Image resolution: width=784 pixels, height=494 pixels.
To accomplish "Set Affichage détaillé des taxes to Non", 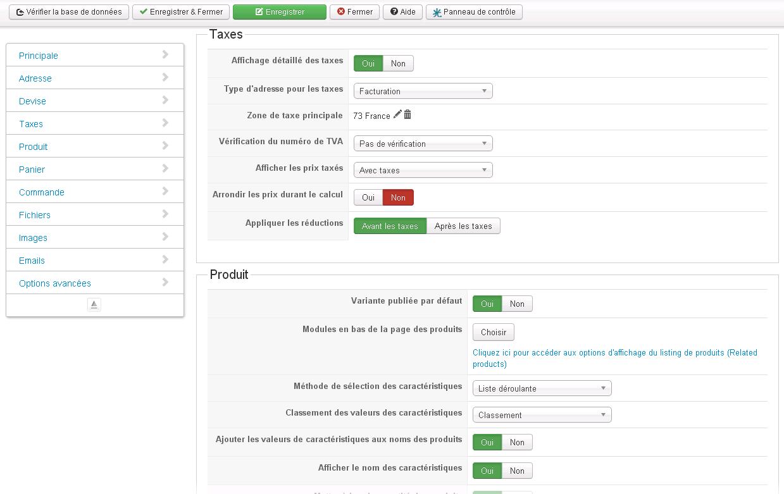I will [398, 63].
